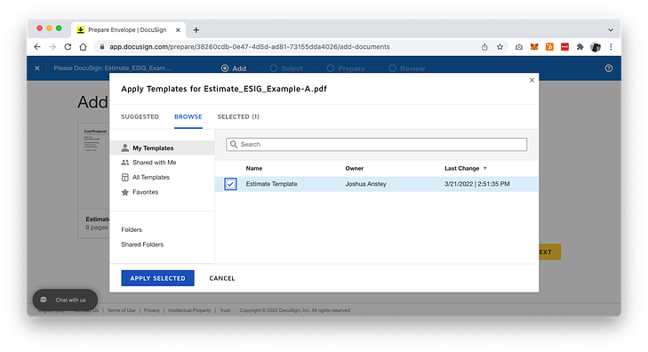Click the camera extension icon
The width and height of the screenshot is (648, 352).
(518, 47)
